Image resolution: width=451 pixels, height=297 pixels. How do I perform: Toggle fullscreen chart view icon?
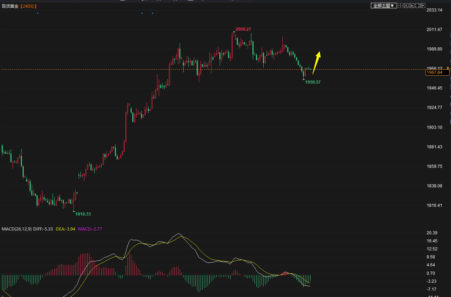[417, 6]
